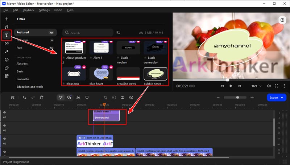Open the Transitions bowtie icon in sidebar

7,43
